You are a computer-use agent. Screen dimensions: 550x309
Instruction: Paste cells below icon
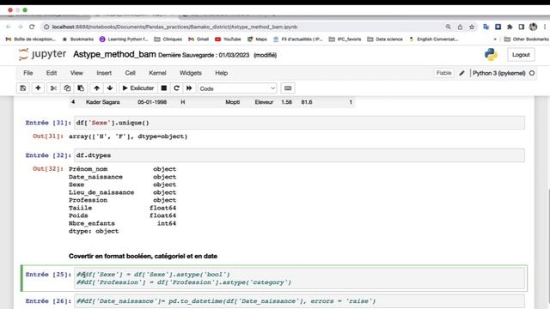click(81, 88)
